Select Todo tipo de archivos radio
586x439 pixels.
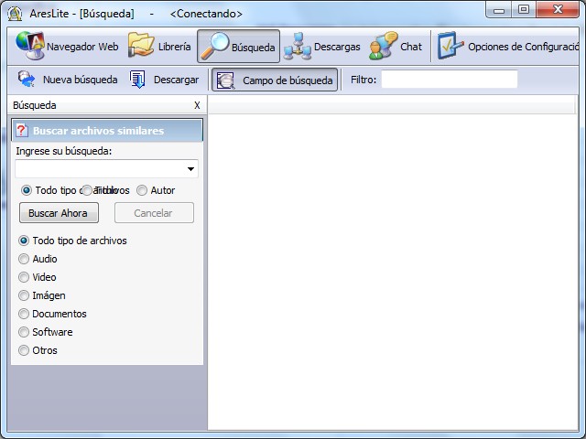click(x=24, y=241)
